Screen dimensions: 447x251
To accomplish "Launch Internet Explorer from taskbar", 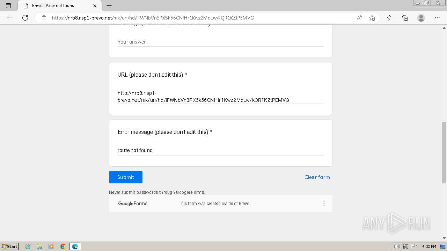I will click(28, 246).
